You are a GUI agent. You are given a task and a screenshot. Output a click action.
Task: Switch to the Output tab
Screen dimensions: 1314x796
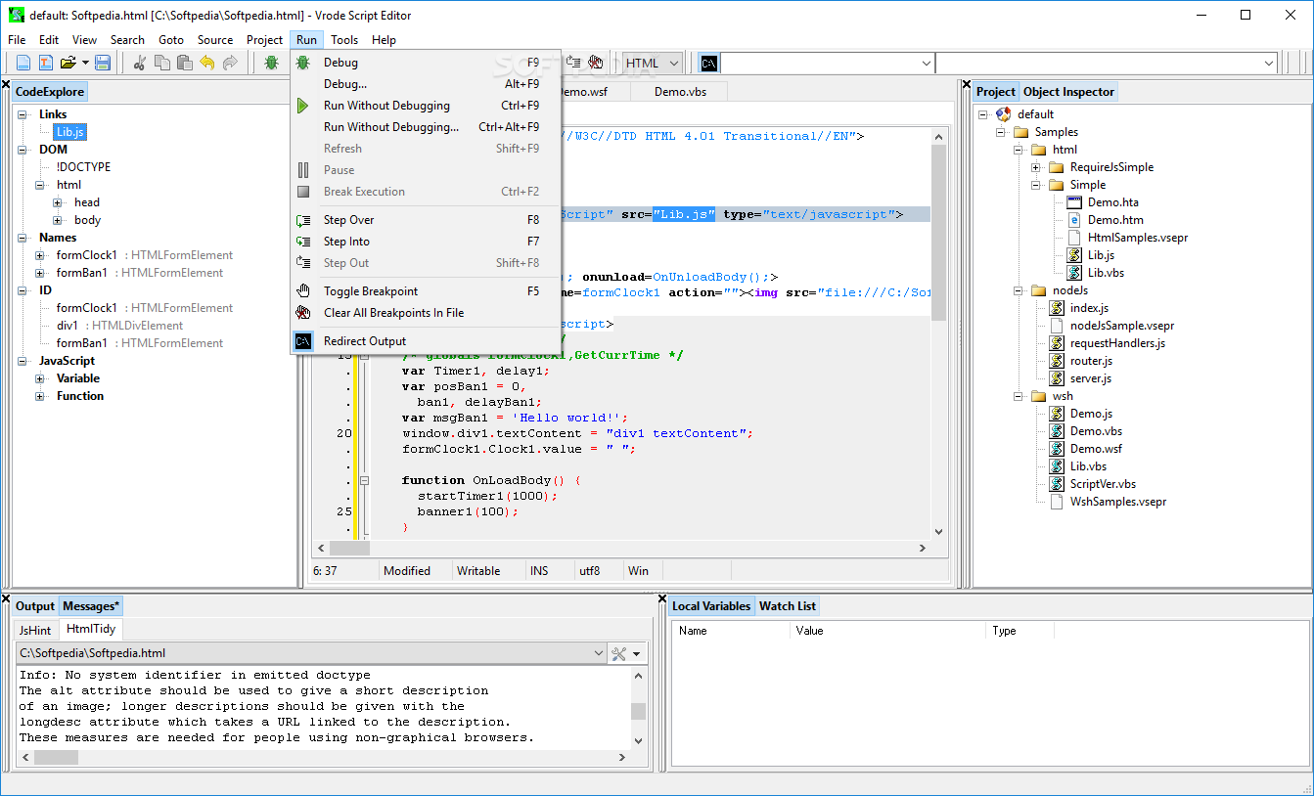point(35,606)
